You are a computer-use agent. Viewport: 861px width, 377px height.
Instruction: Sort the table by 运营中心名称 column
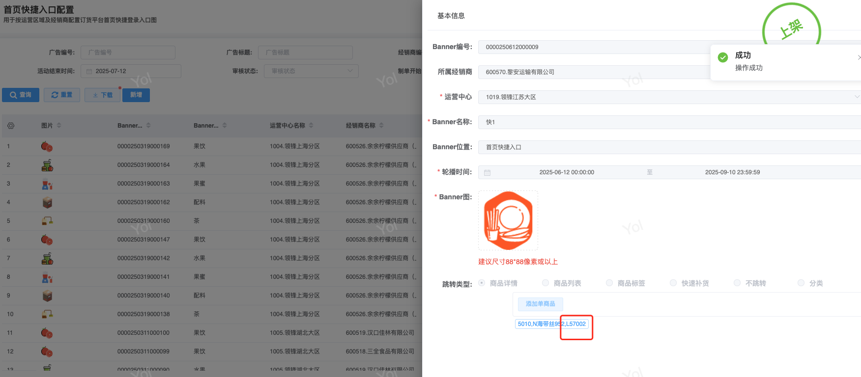[x=311, y=126]
